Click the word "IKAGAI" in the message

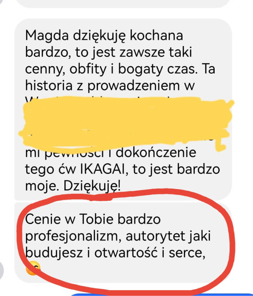[x=103, y=169]
